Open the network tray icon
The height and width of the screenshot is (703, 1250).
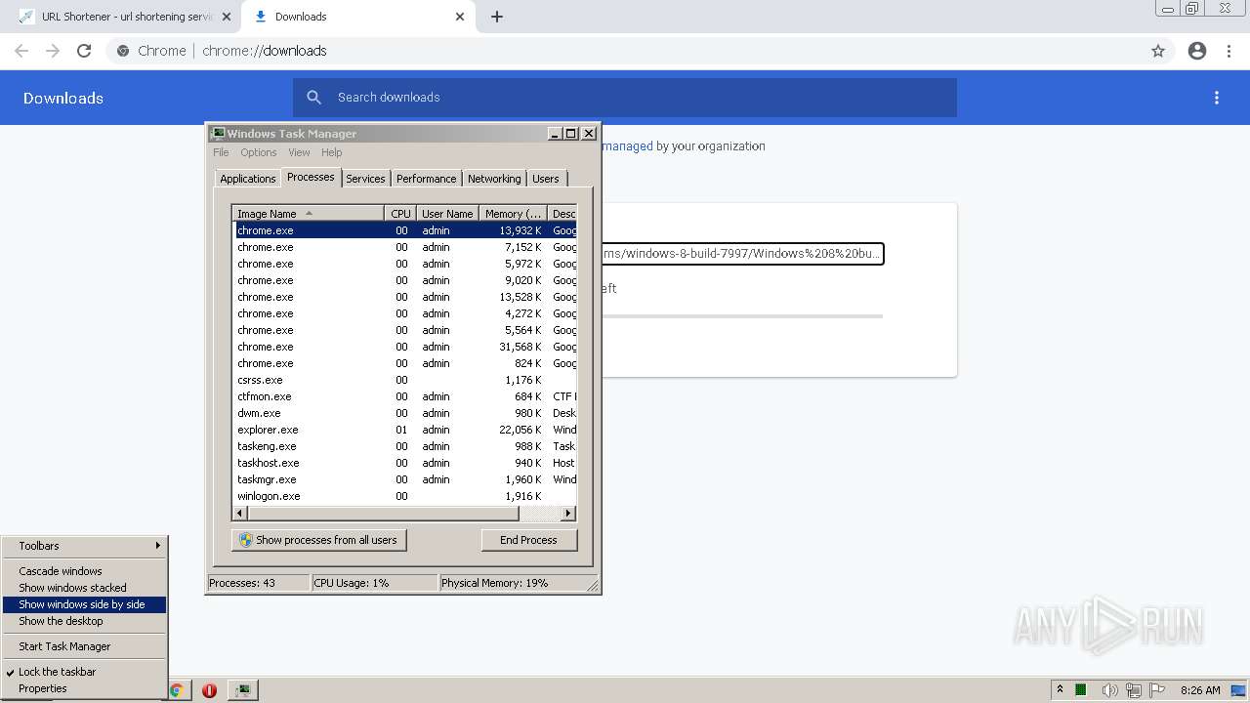coord(1134,690)
